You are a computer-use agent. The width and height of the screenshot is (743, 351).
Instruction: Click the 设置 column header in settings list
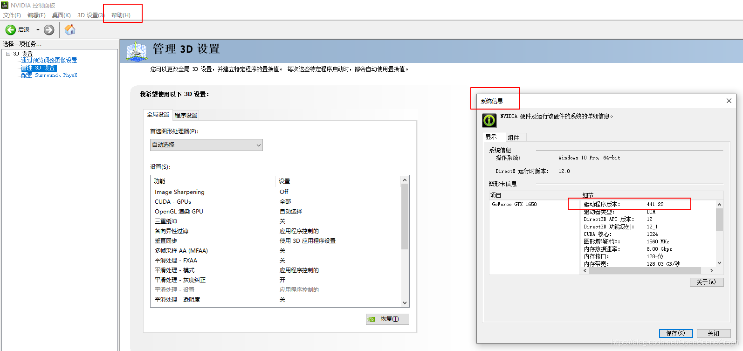pos(338,181)
